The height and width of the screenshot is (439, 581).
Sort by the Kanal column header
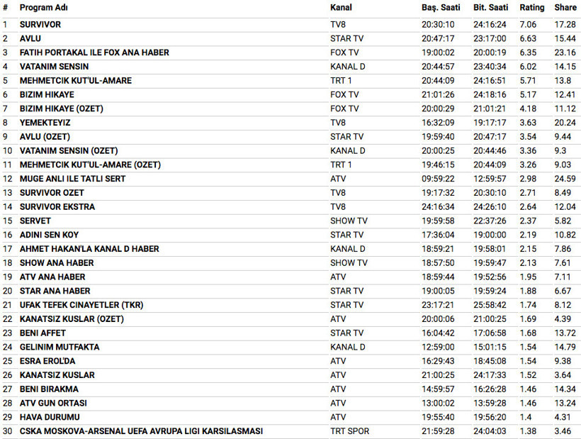pyautogui.click(x=341, y=8)
